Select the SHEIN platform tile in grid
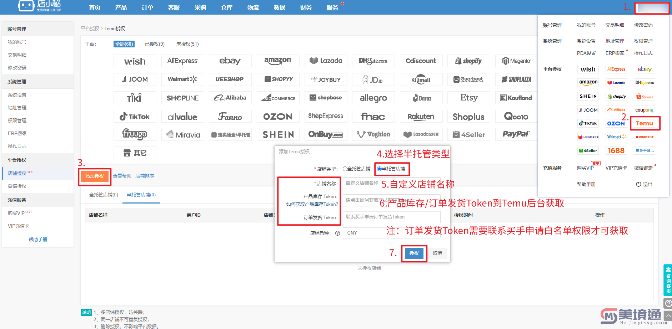The height and width of the screenshot is (329, 672). tap(278, 135)
